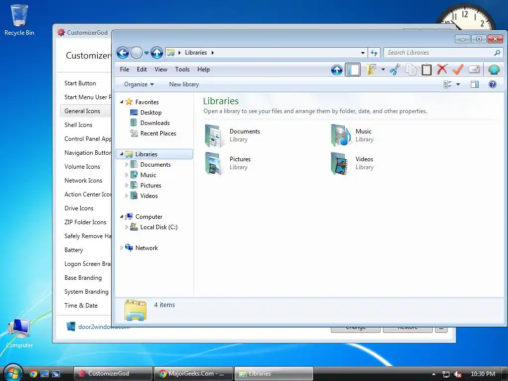The width and height of the screenshot is (508, 381).
Task: Select General Icons in CustomizerGod sidebar
Action: 85,111
